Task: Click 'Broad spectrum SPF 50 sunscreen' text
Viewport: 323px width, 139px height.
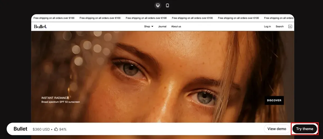Action: (61, 102)
